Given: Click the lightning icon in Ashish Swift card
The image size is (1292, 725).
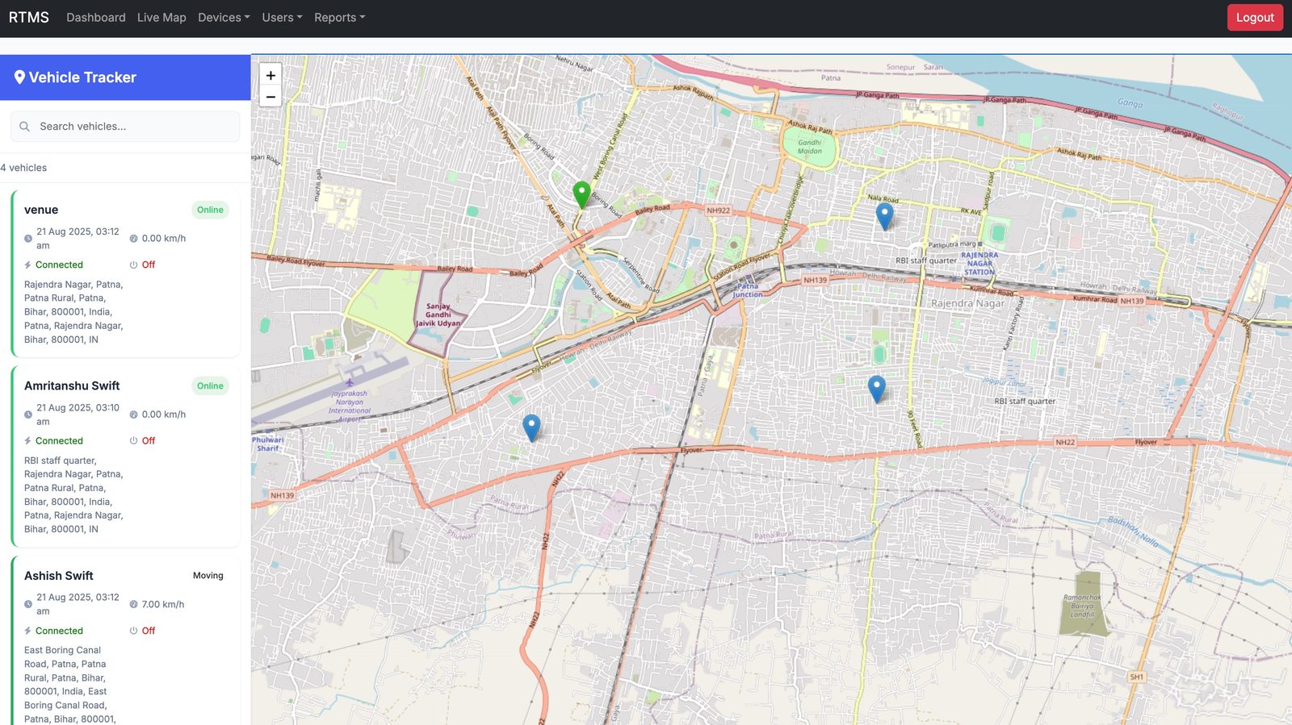Looking at the screenshot, I should click(x=27, y=631).
